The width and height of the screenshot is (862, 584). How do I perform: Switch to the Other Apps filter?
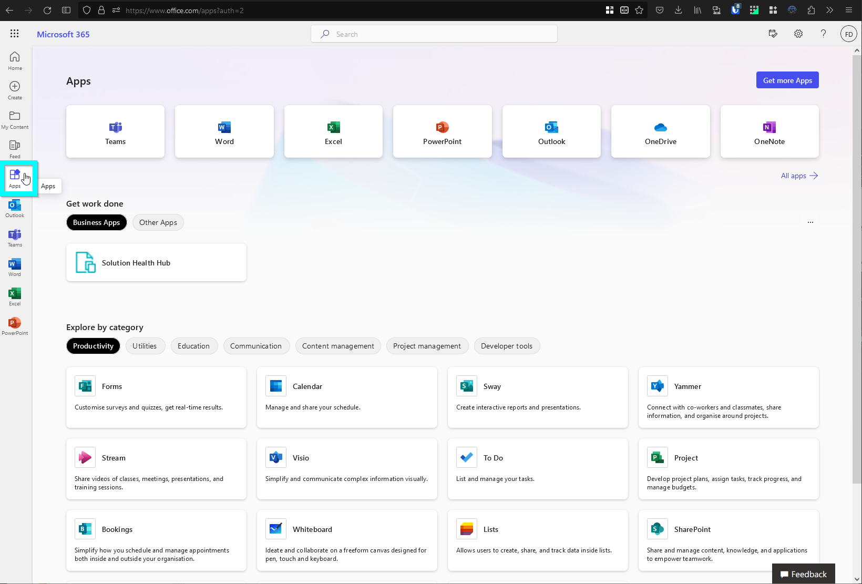(x=158, y=222)
